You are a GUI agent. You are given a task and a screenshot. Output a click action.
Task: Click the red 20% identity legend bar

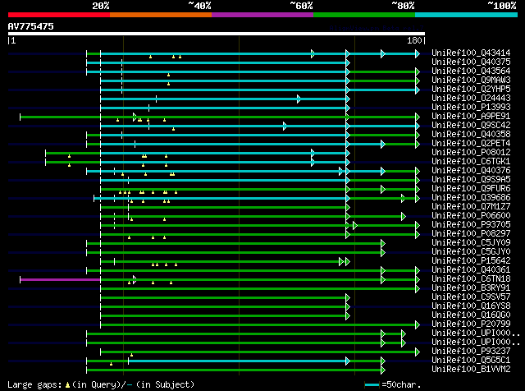[59, 15]
